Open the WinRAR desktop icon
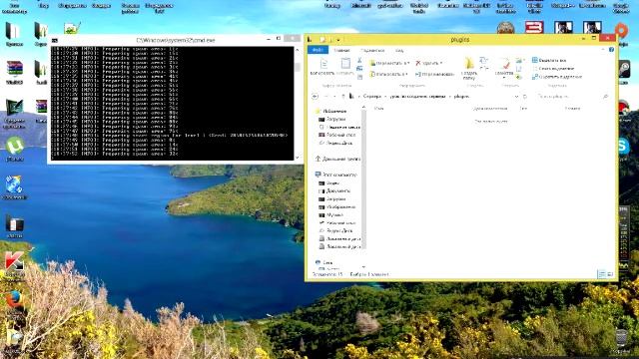Screen dimensions: 639x359 tap(14, 73)
